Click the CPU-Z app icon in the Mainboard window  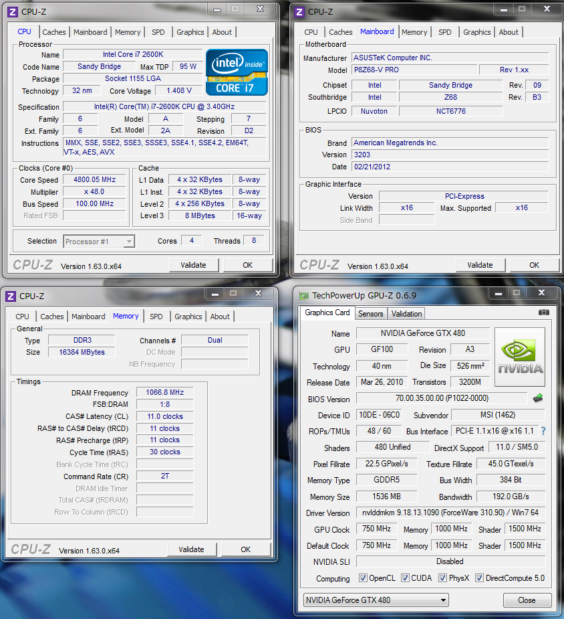pos(299,12)
